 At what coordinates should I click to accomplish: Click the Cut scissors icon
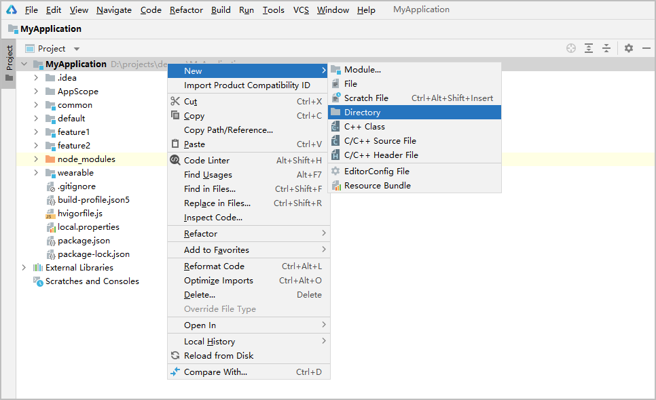coord(175,101)
